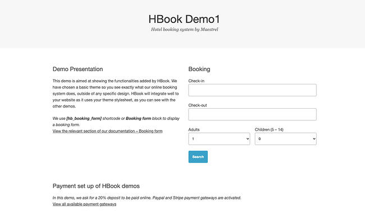Click the Check-in date field

(x=252, y=90)
